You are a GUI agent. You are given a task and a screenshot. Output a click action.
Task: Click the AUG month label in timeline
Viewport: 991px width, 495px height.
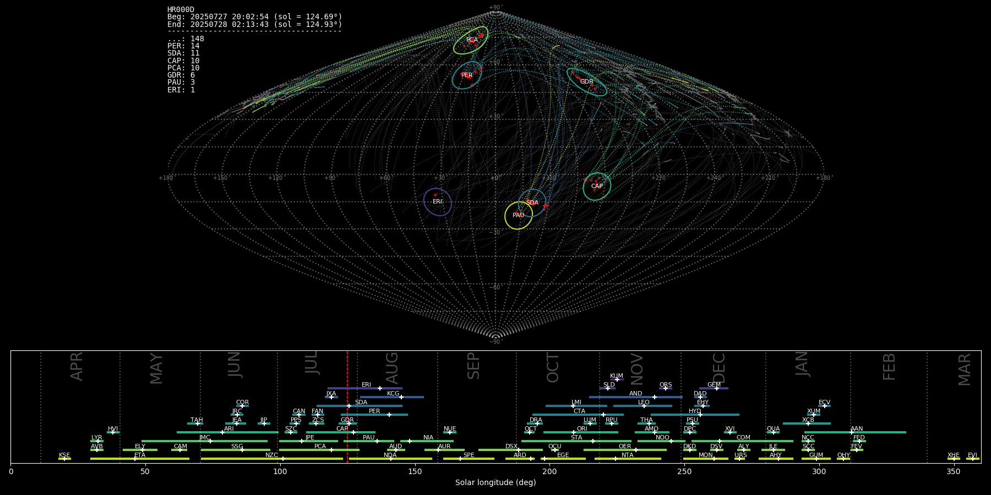coord(392,368)
